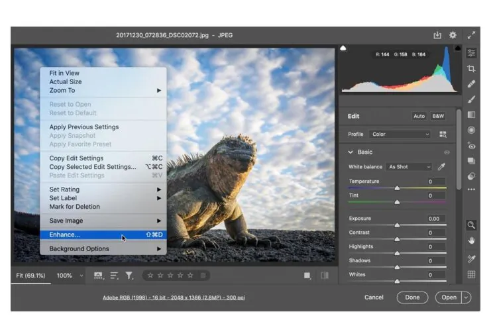Select the Hand pan tool

pyautogui.click(x=471, y=241)
